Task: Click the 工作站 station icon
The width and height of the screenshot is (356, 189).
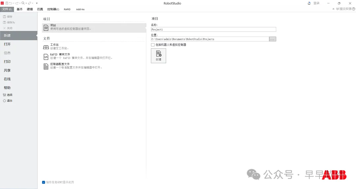Action: click(x=46, y=47)
